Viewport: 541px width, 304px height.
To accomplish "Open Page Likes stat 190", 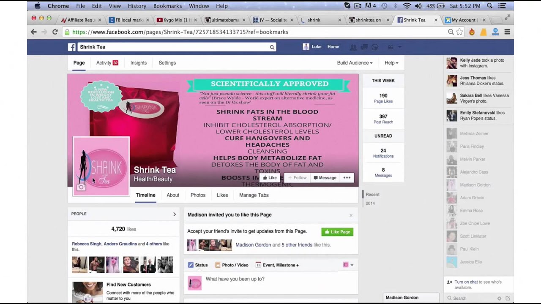I will pyautogui.click(x=383, y=98).
